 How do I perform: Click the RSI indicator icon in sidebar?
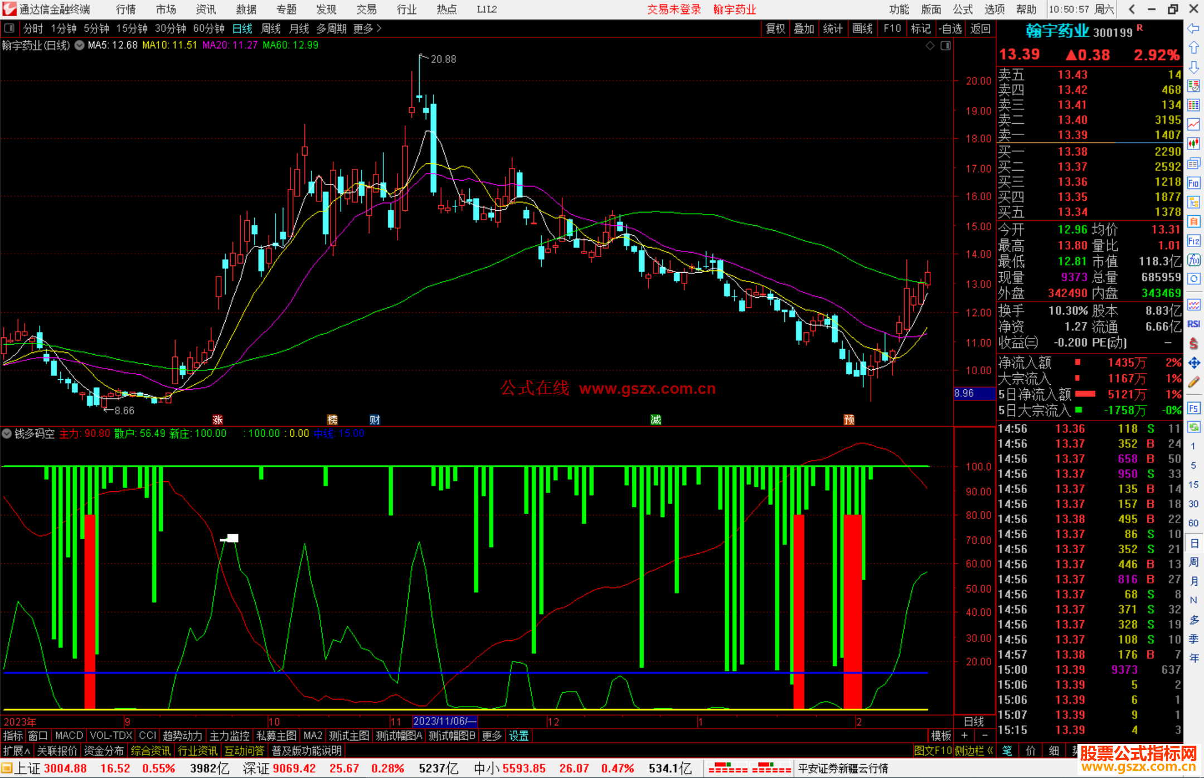tap(1193, 324)
